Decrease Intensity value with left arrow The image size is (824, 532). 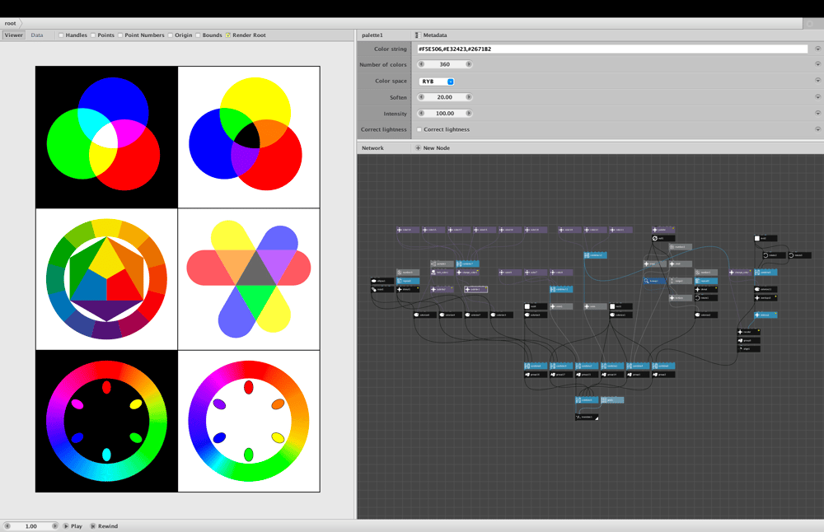[421, 114]
